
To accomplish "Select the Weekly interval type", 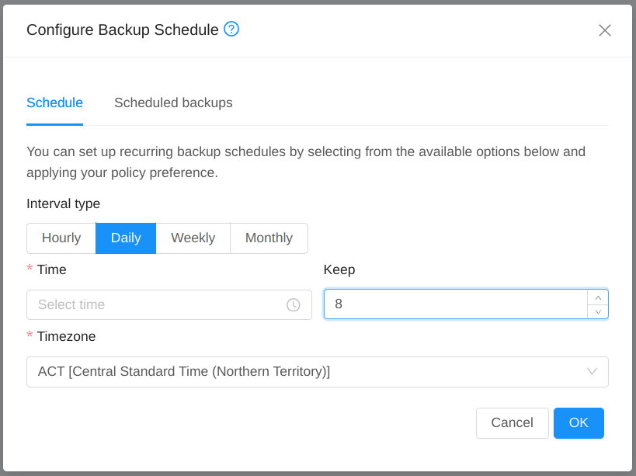I will coord(193,238).
